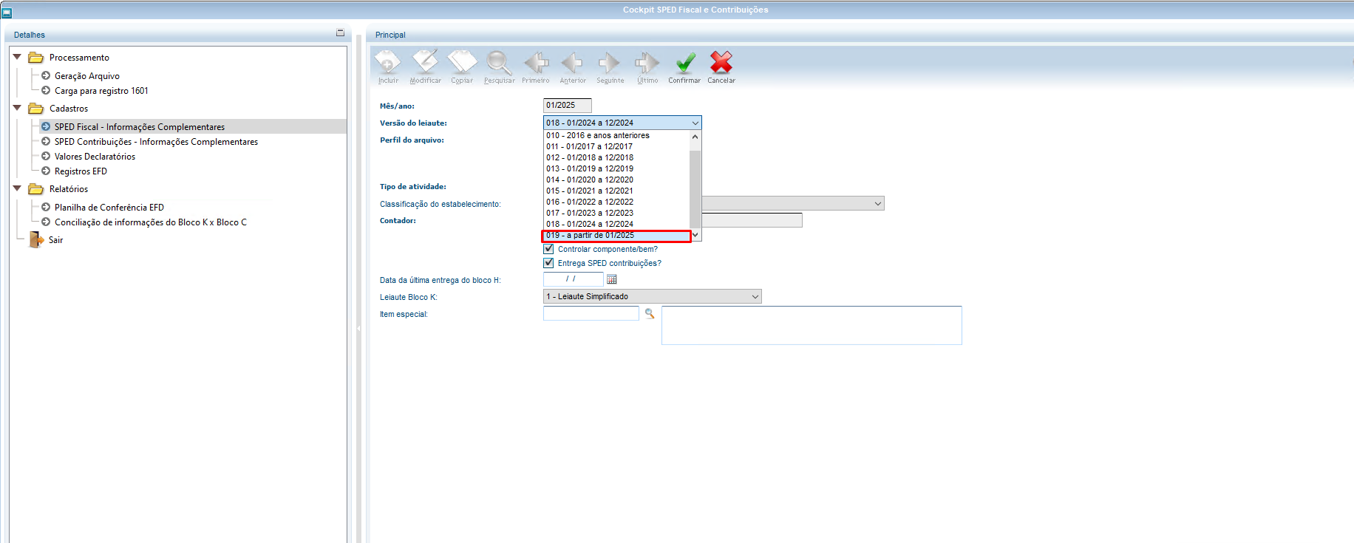Click the application icon in title bar
Image resolution: width=1354 pixels, height=543 pixels.
click(7, 13)
